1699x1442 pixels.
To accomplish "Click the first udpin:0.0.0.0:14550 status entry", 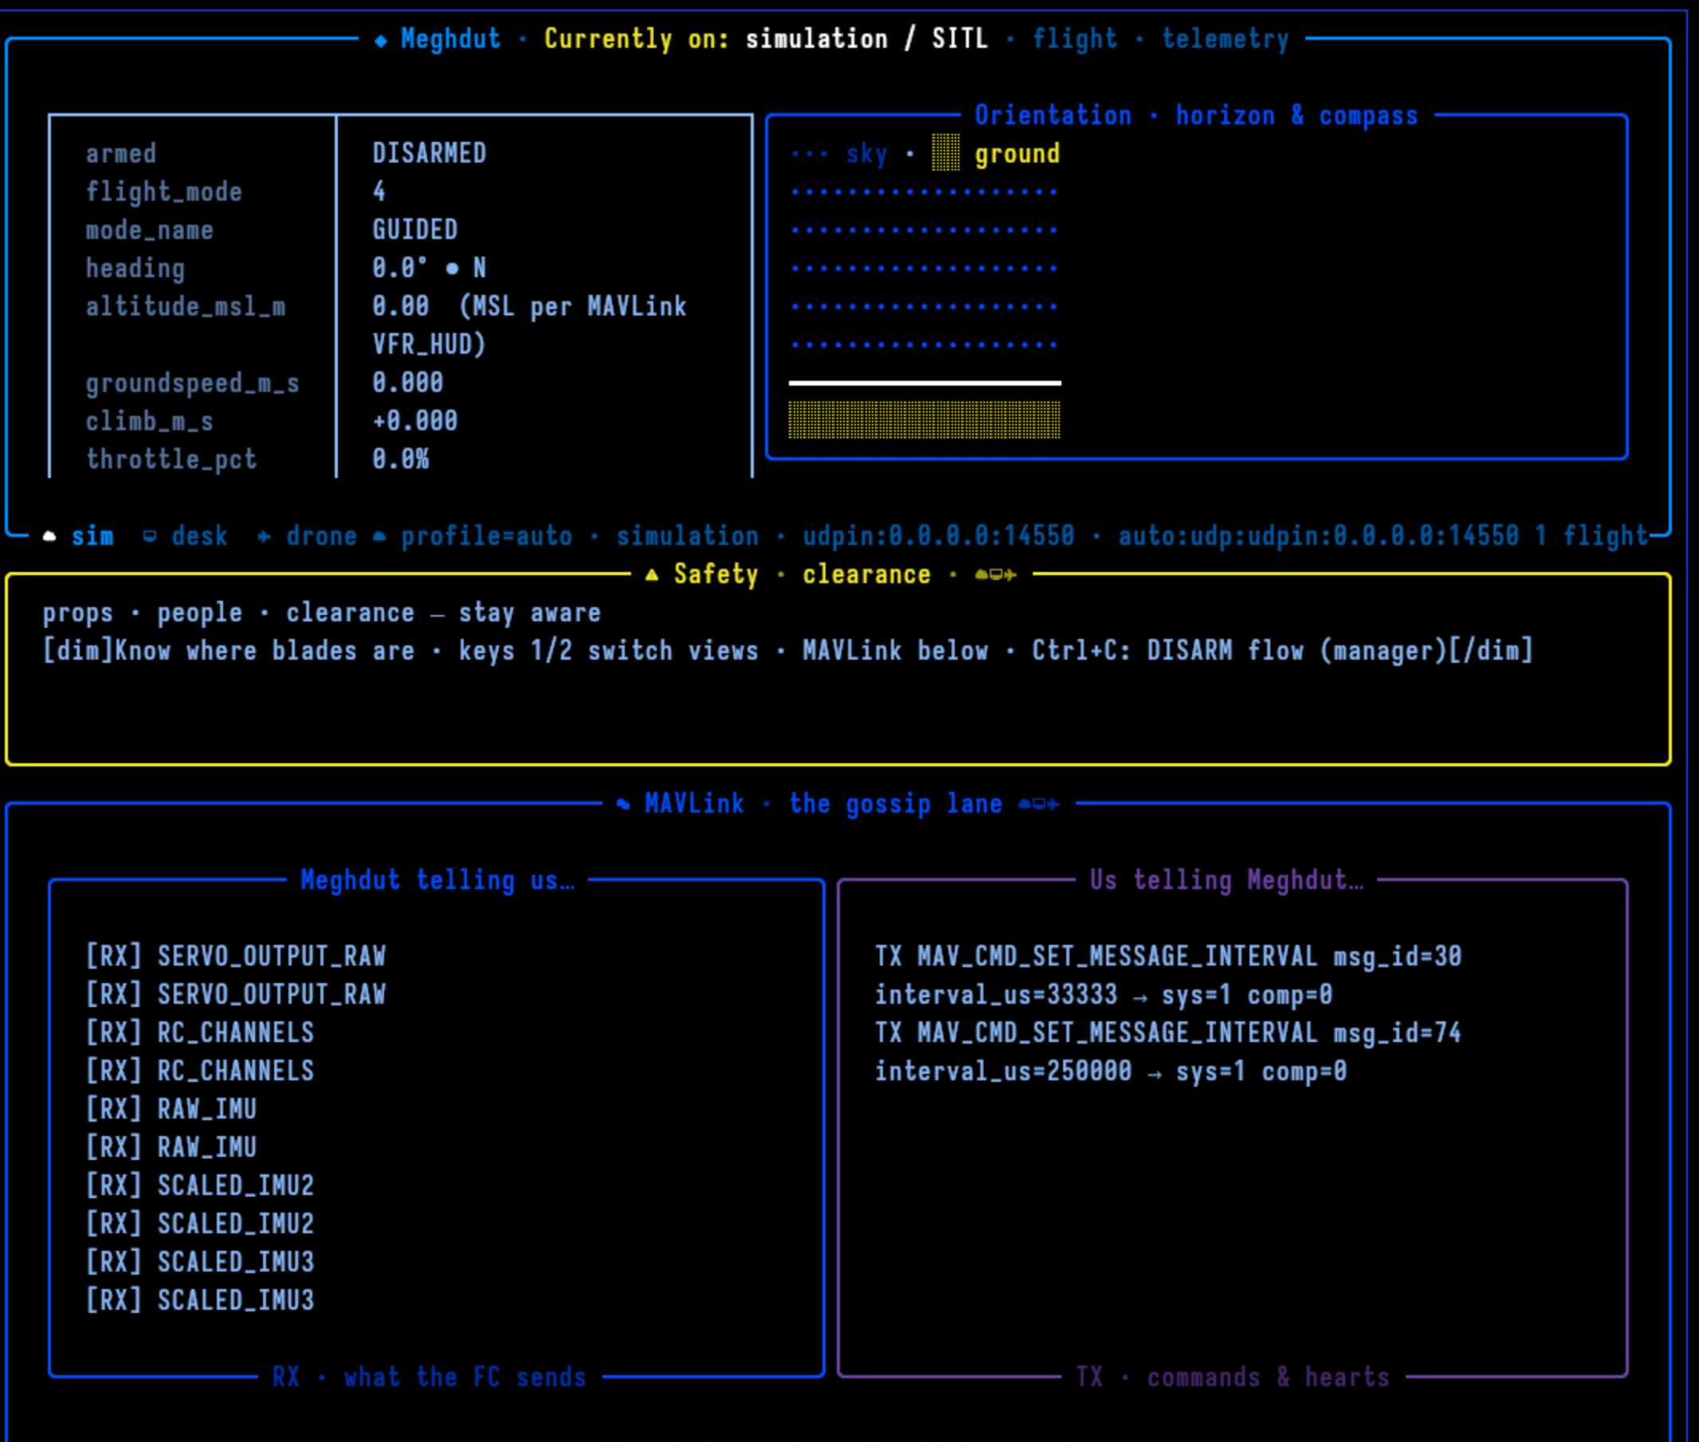I will 939,537.
